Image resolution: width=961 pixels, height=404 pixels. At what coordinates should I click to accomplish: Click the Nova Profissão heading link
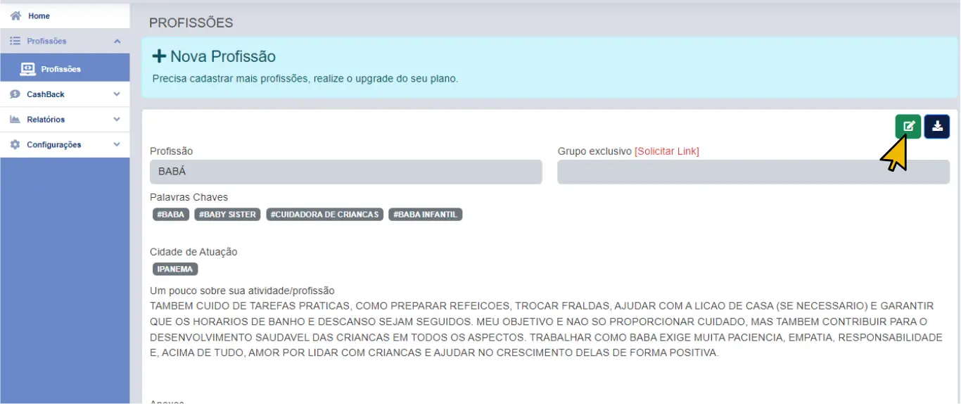[x=223, y=56]
